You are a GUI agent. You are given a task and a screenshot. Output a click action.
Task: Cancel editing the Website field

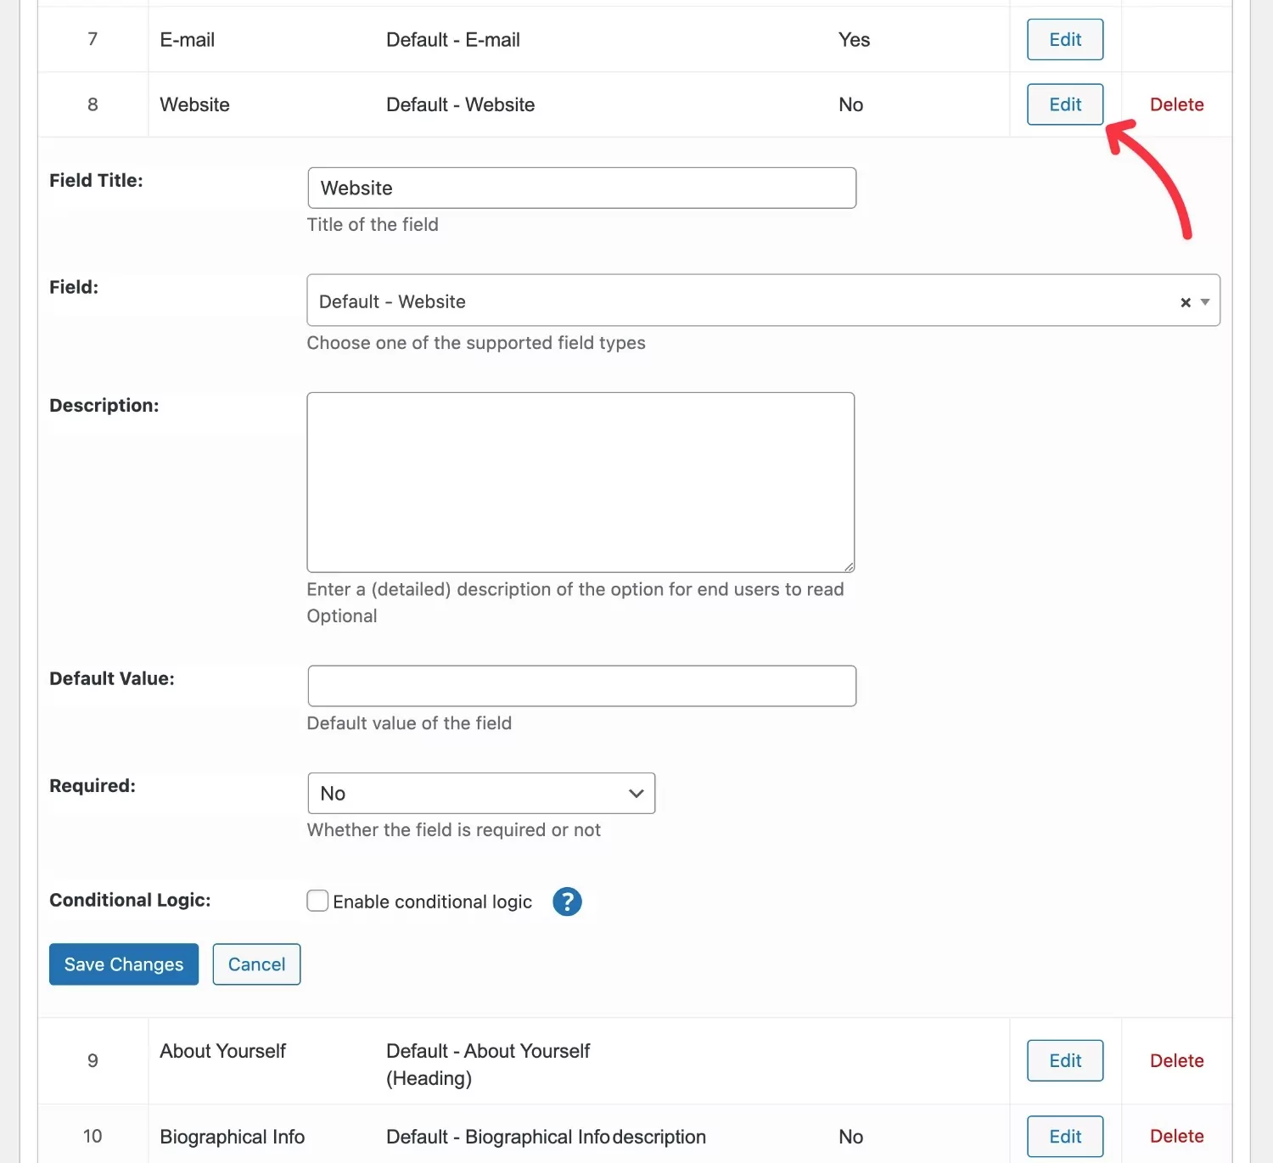coord(256,964)
